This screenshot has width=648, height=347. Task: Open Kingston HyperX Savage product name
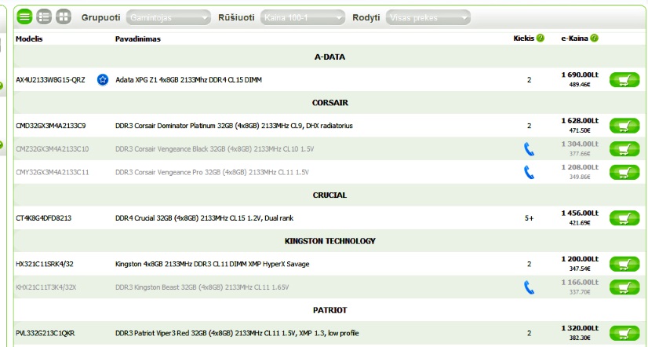click(x=212, y=264)
